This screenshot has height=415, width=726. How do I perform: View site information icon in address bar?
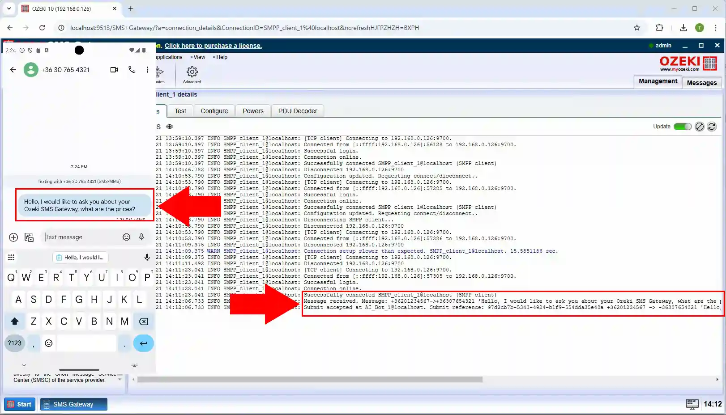click(61, 28)
